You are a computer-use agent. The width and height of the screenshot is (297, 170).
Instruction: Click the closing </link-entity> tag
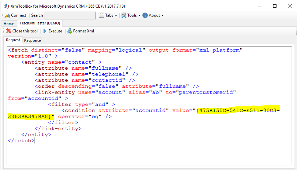point(58,129)
